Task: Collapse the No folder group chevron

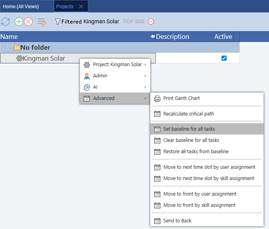Action: click(10, 47)
